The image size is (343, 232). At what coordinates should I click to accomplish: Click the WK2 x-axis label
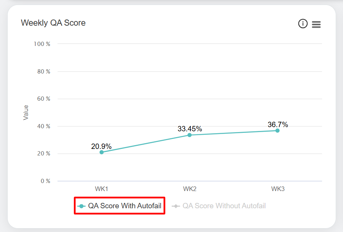tap(190, 189)
